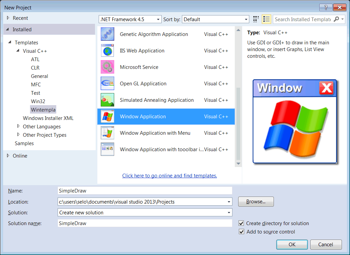
Task: Expand Other Project Types arrow
Action: click(x=18, y=134)
